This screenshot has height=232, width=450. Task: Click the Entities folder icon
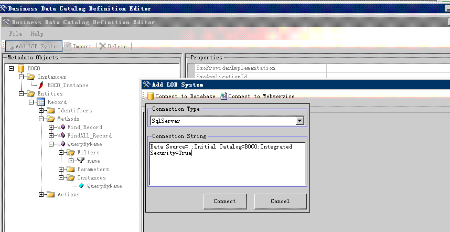31,93
